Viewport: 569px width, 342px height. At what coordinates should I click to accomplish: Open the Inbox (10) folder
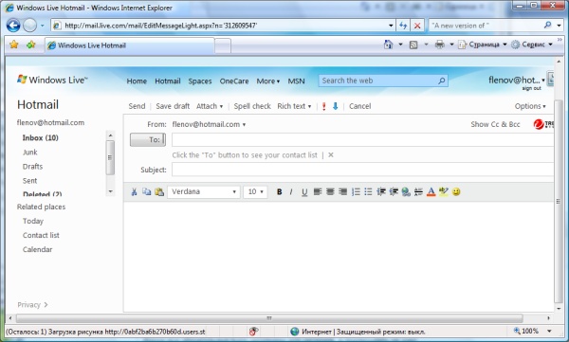(40, 137)
